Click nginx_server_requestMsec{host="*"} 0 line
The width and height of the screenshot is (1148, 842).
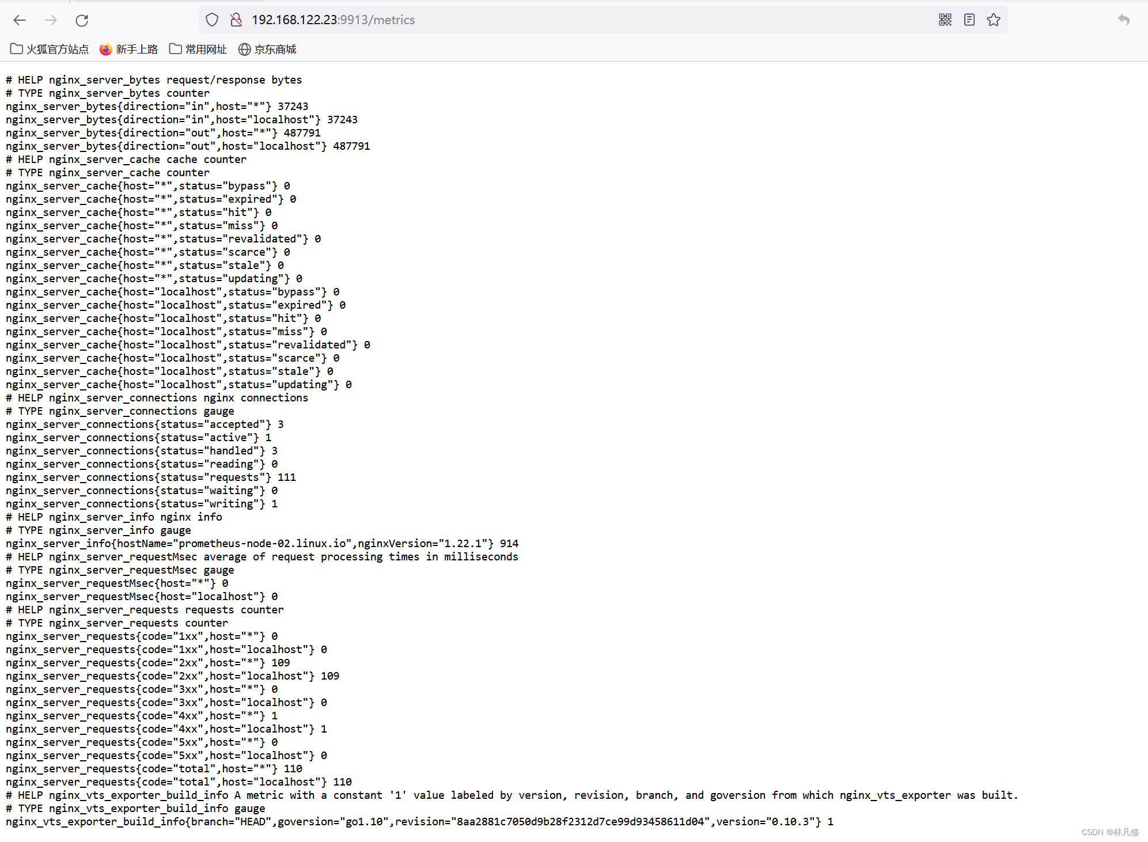point(117,583)
